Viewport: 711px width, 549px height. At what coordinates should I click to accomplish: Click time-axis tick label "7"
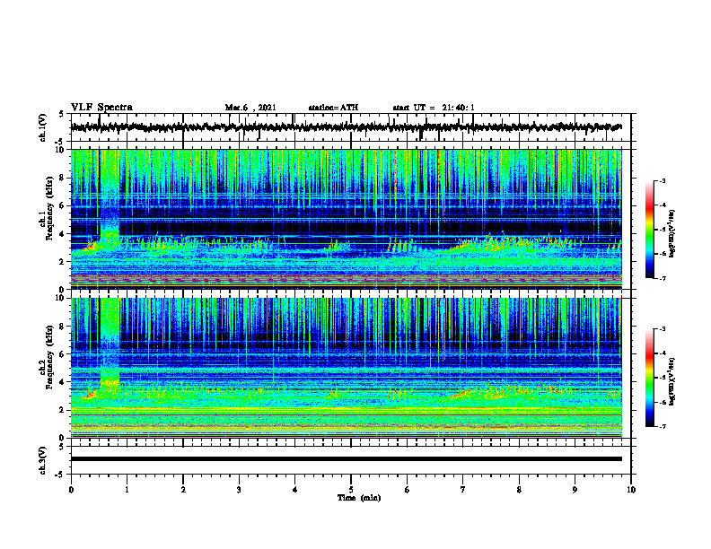[x=463, y=490]
